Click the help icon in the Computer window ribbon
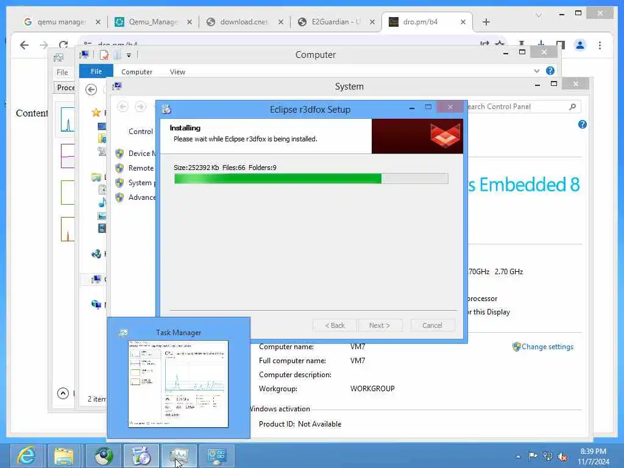624x468 pixels. click(x=550, y=71)
